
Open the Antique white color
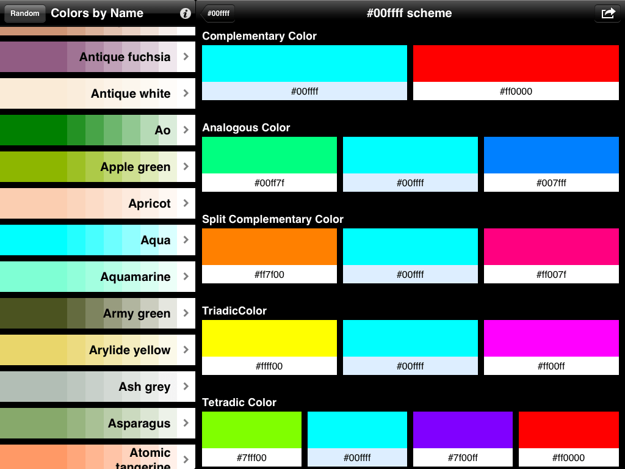tap(98, 93)
